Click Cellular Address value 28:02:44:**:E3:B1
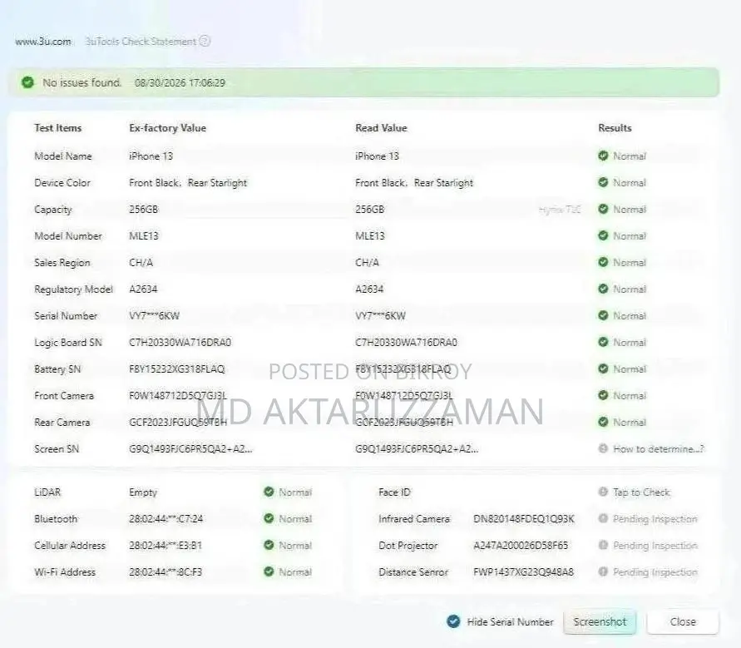This screenshot has height=648, width=741. tap(165, 546)
